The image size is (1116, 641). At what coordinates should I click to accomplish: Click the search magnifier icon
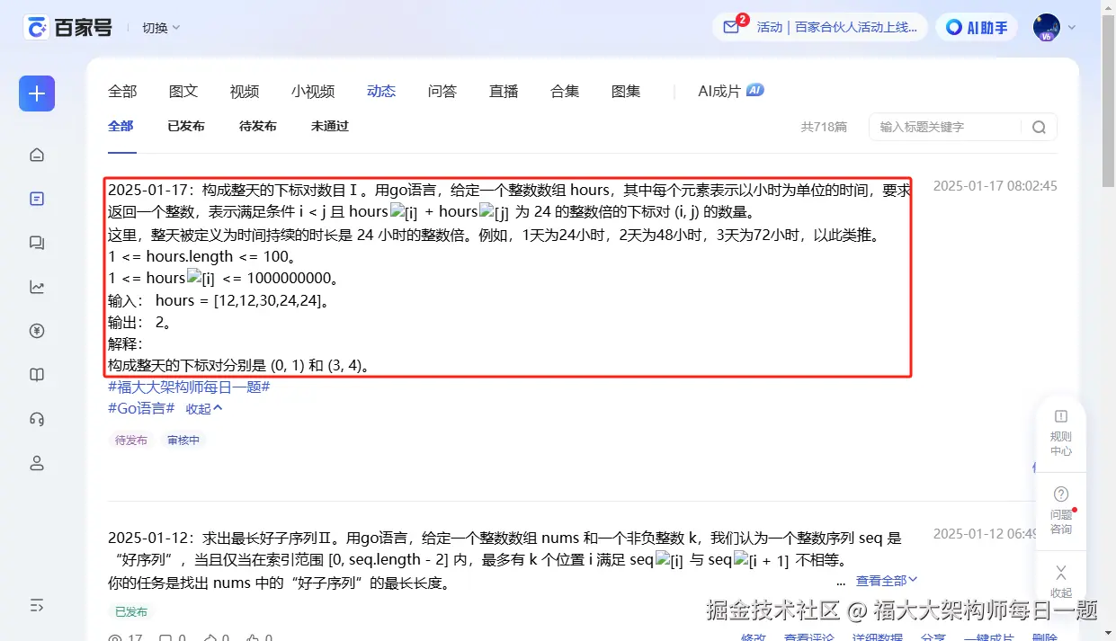[1039, 127]
